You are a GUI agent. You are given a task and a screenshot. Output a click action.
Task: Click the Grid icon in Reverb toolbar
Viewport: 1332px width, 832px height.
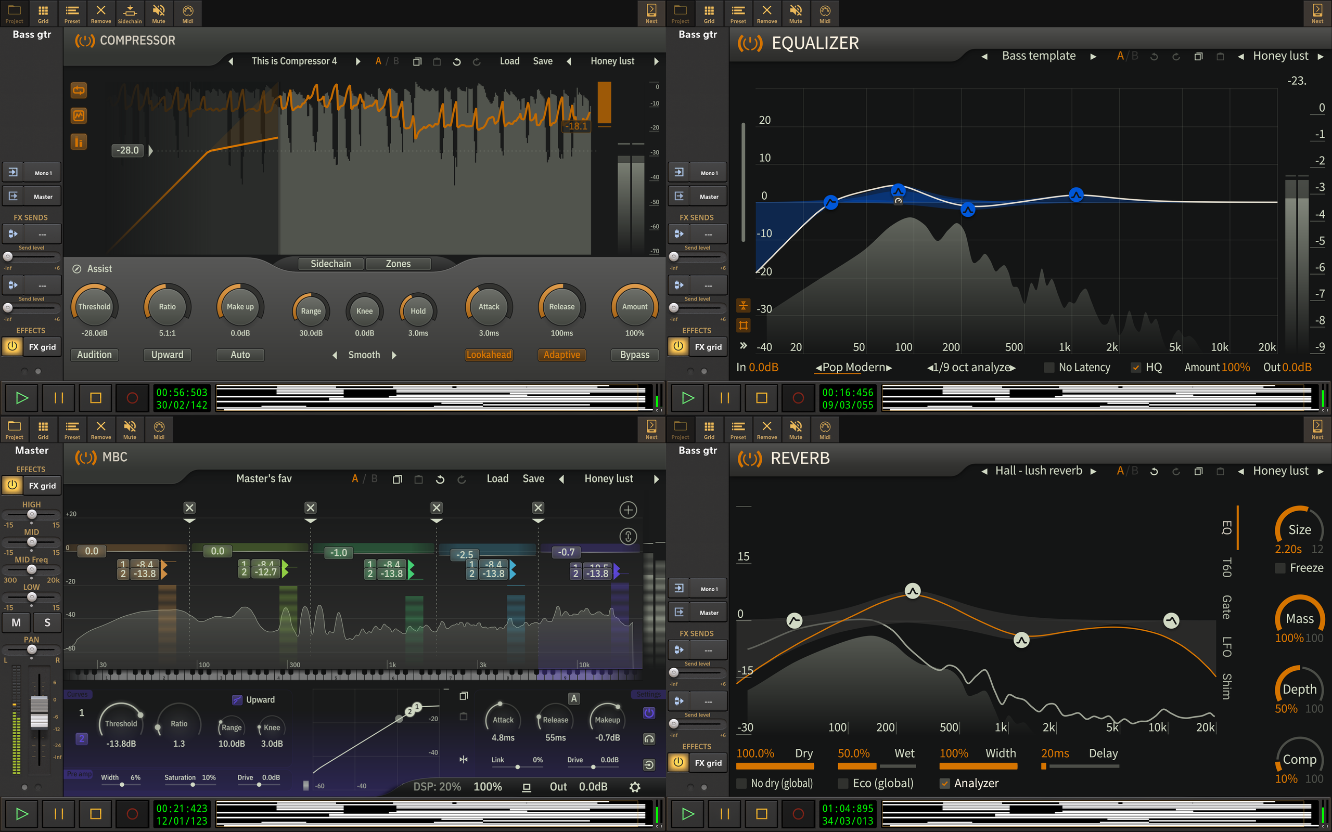point(709,429)
